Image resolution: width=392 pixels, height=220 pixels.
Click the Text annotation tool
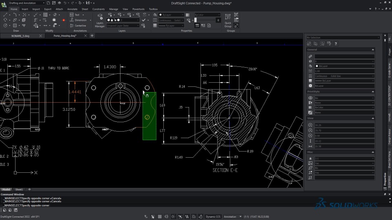coord(75,15)
